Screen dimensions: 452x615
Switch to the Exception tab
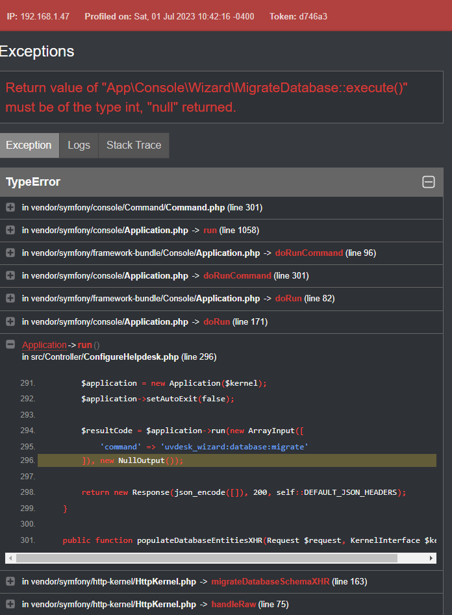29,145
